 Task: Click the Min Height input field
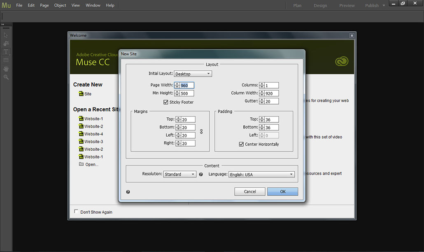[x=187, y=93]
